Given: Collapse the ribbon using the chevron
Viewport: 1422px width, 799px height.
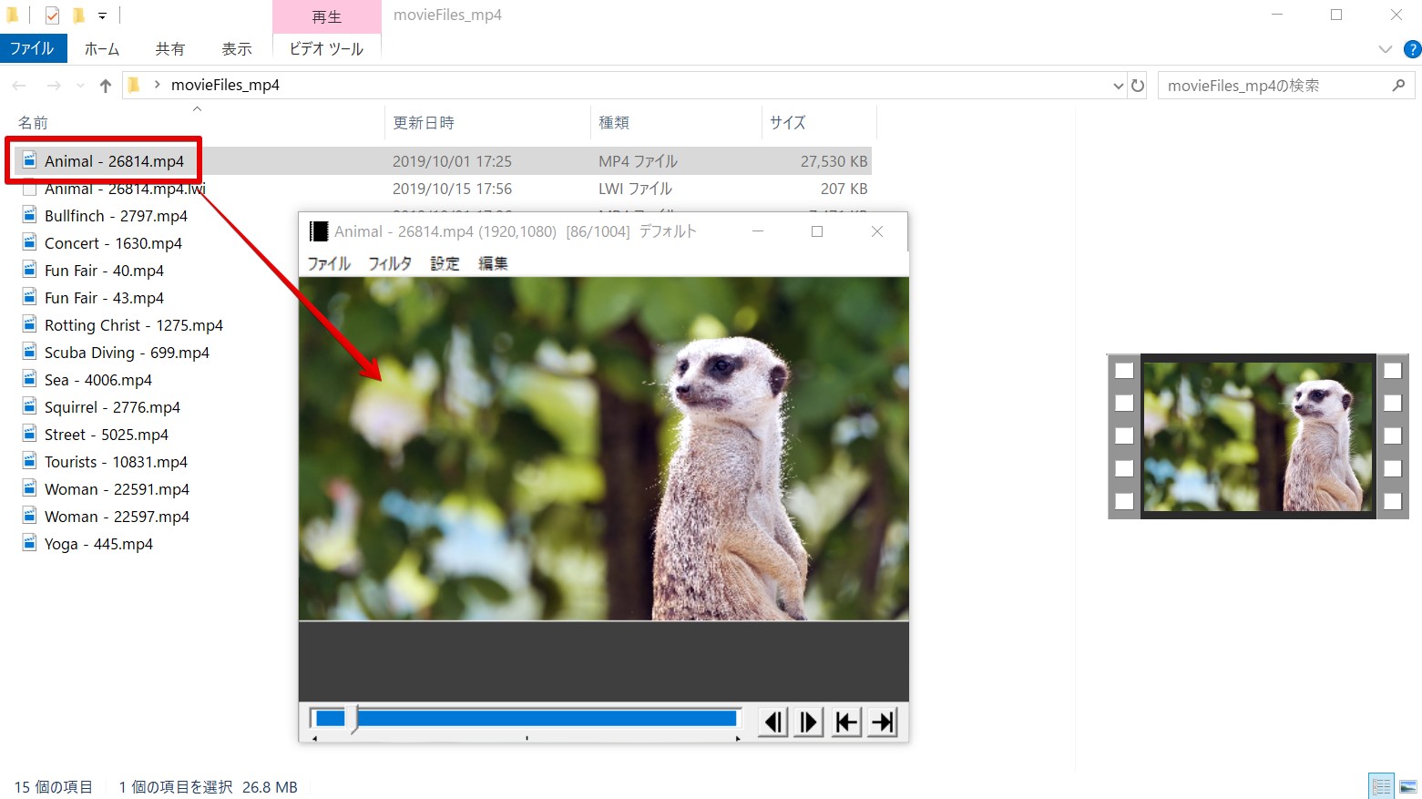Looking at the screenshot, I should [x=1385, y=49].
